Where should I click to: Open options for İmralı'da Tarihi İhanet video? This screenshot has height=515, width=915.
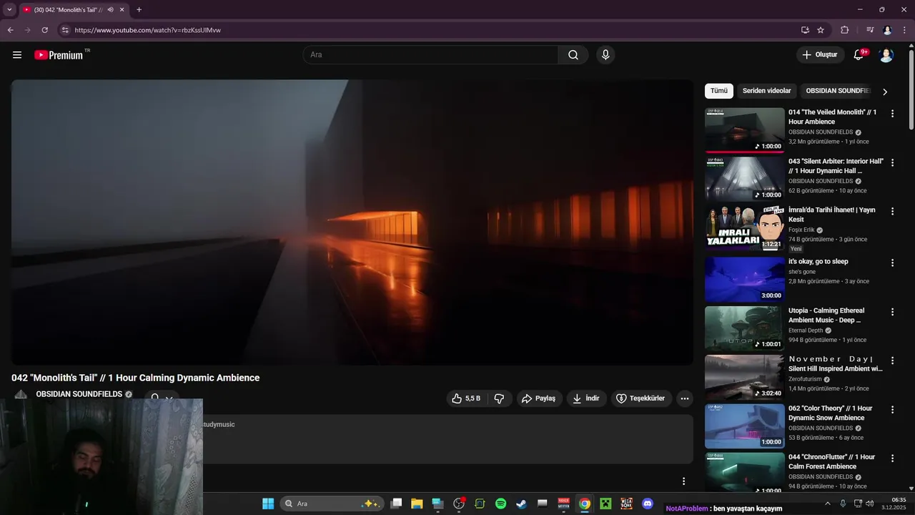pyautogui.click(x=892, y=211)
